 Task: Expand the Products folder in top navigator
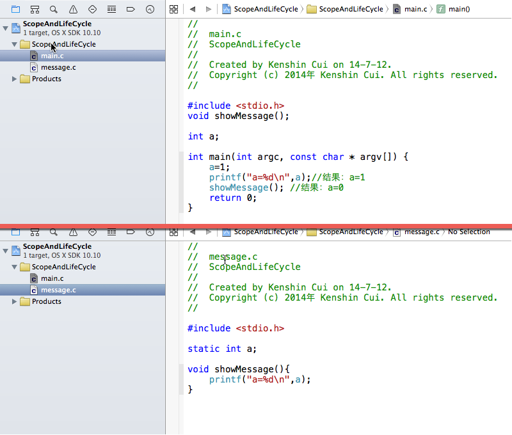pyautogui.click(x=14, y=79)
